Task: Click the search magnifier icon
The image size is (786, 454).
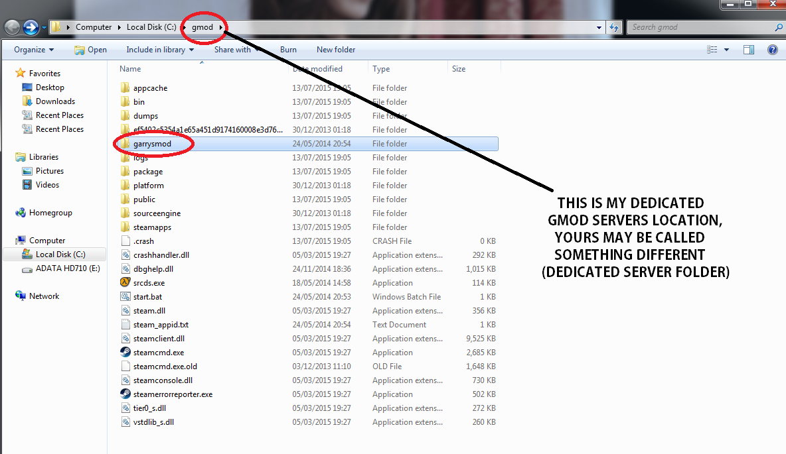Action: 779,28
